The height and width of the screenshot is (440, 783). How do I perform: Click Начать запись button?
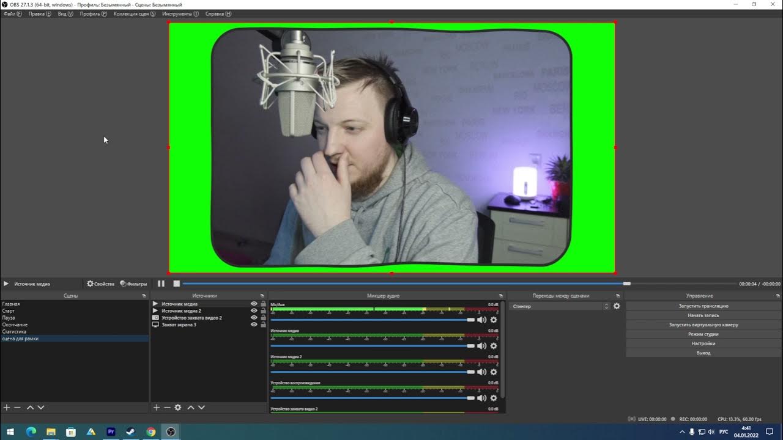tap(703, 315)
